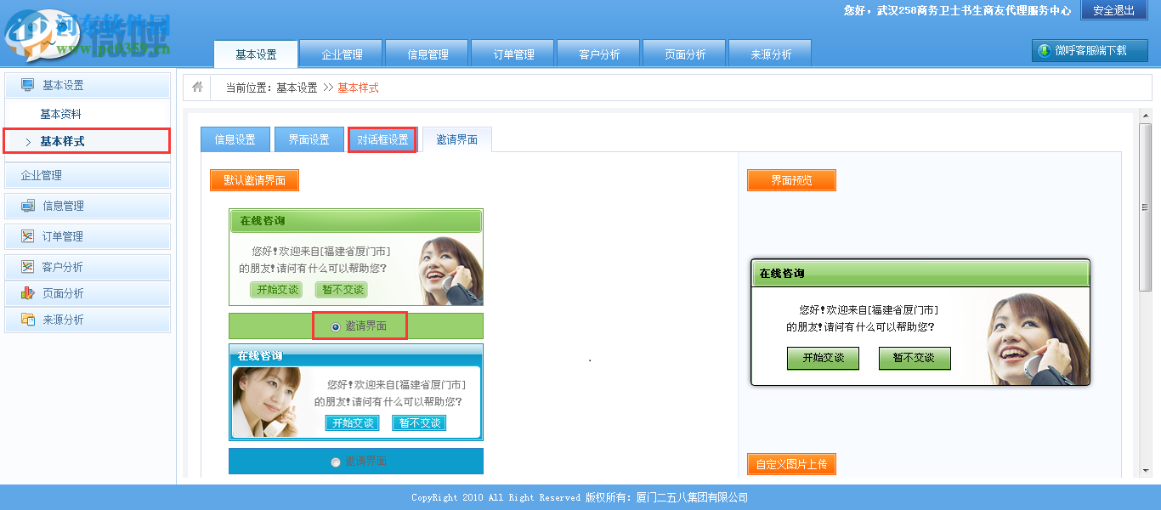Click the scrollbar up arrow

1146,117
